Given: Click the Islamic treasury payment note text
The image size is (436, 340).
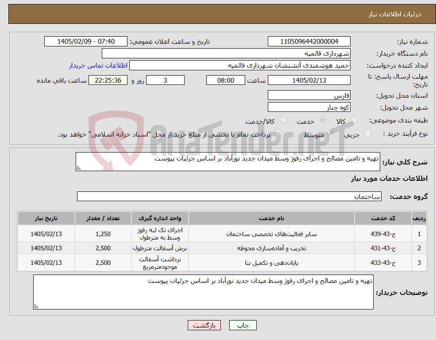Looking at the screenshot, I should tap(164, 135).
